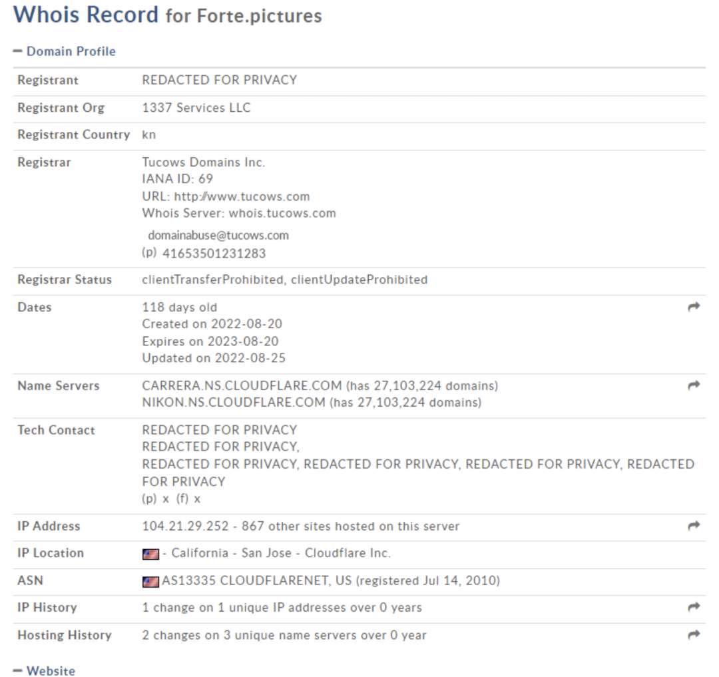Click the share arrow in Dates row
This screenshot has height=677, width=719.
694,307
